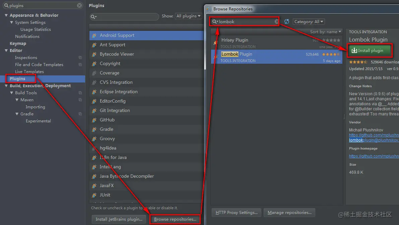Click the Android Support plugin icon
The height and width of the screenshot is (225, 399).
coord(94,36)
